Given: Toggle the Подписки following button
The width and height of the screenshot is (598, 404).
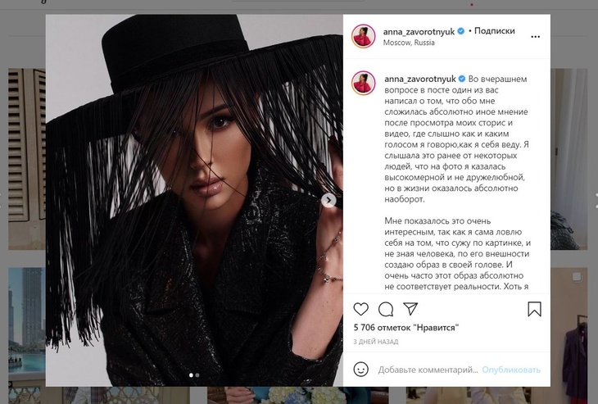Looking at the screenshot, I should pos(494,31).
